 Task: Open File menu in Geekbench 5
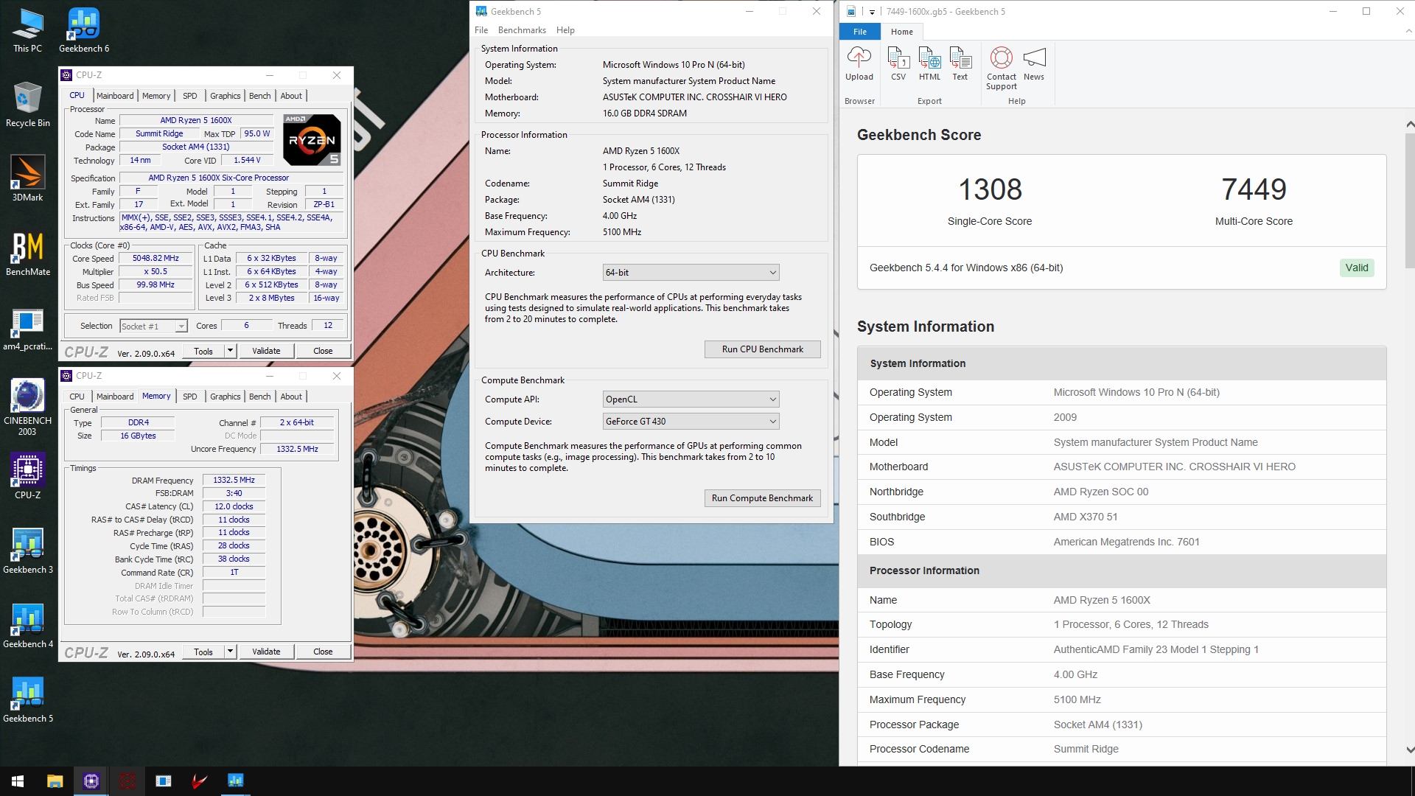481,30
